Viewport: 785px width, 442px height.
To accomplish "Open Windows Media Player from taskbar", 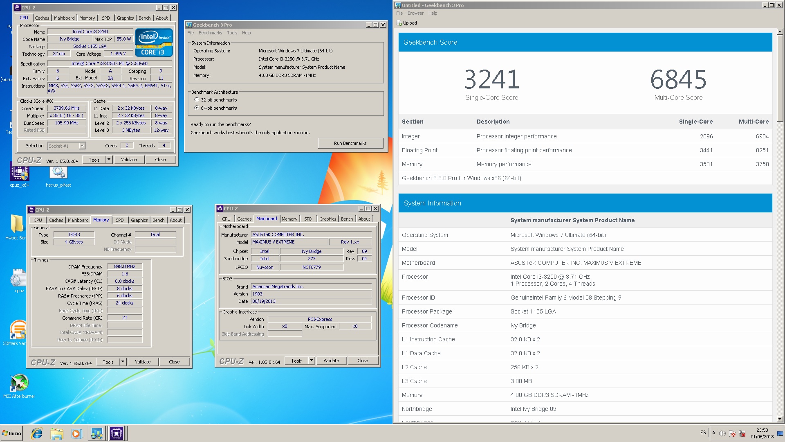I will point(76,433).
